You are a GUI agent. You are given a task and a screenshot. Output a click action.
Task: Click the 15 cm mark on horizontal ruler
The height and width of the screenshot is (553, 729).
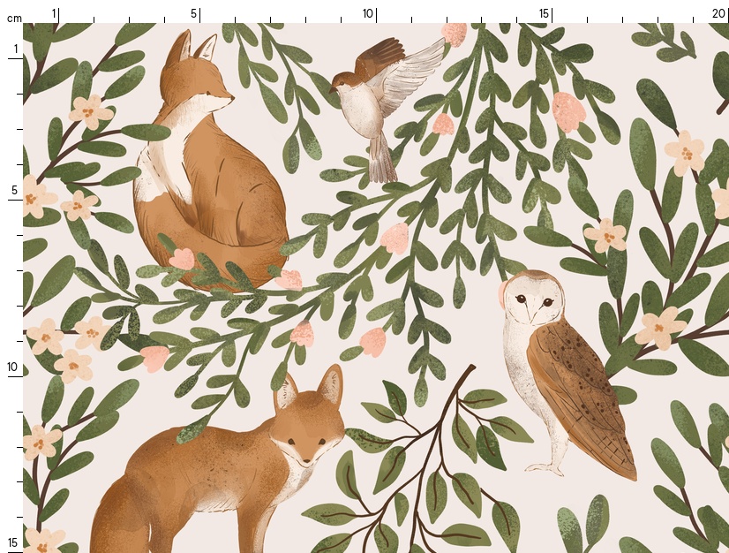(545, 13)
